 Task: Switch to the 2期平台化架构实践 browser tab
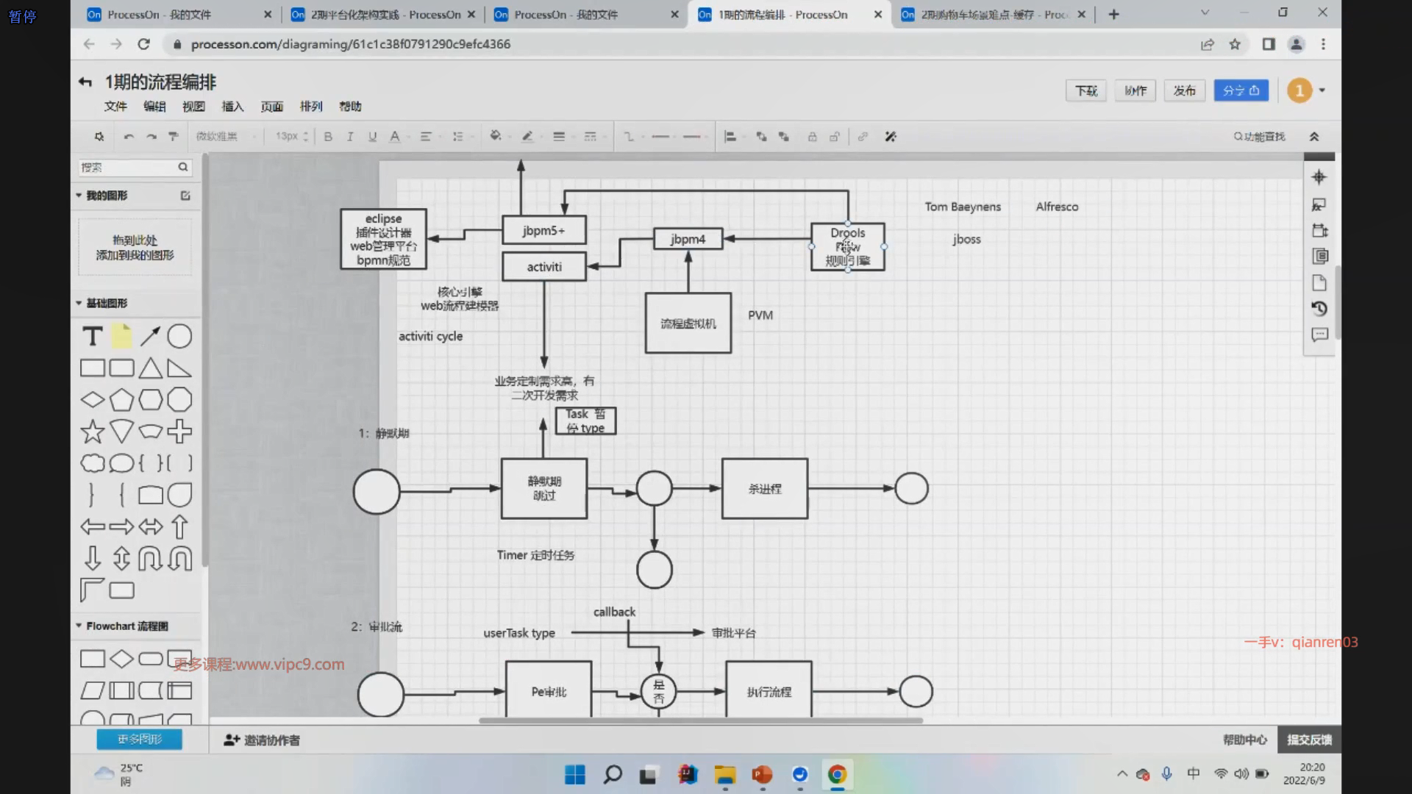tap(382, 14)
